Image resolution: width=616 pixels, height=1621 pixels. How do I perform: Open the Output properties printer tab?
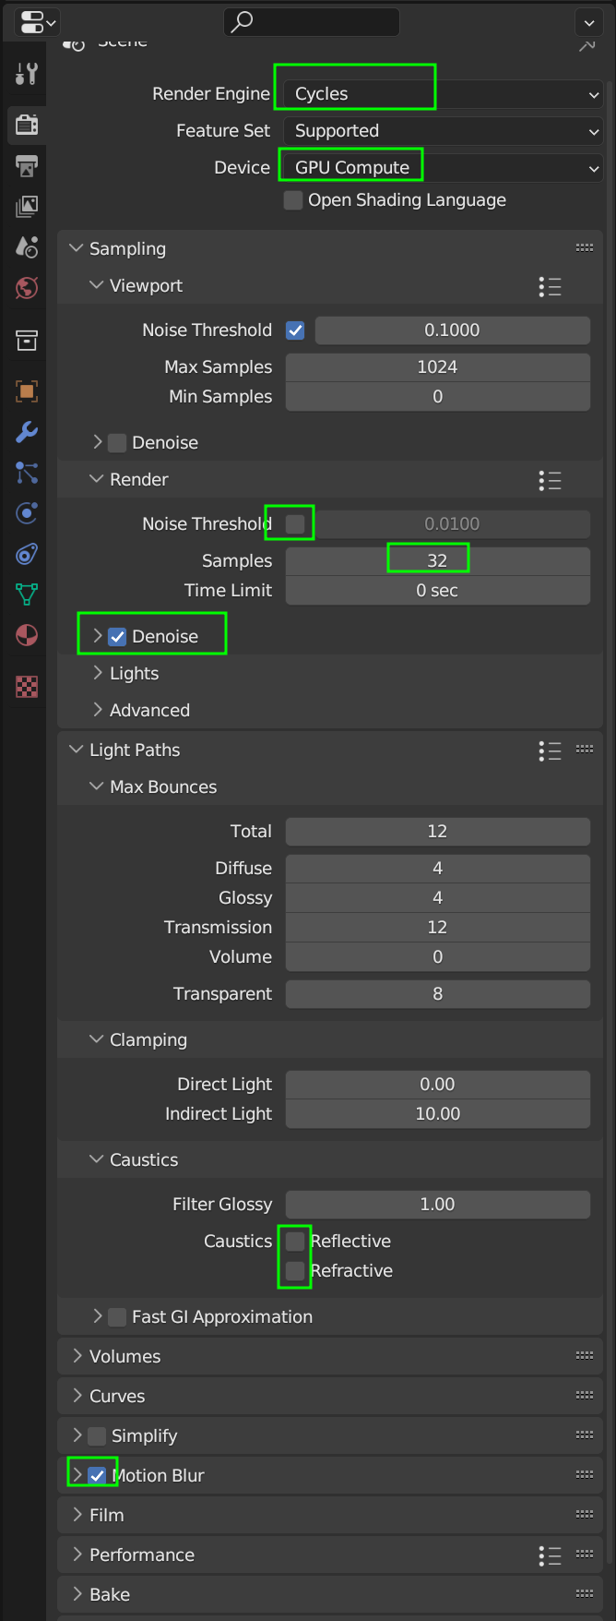tap(27, 166)
